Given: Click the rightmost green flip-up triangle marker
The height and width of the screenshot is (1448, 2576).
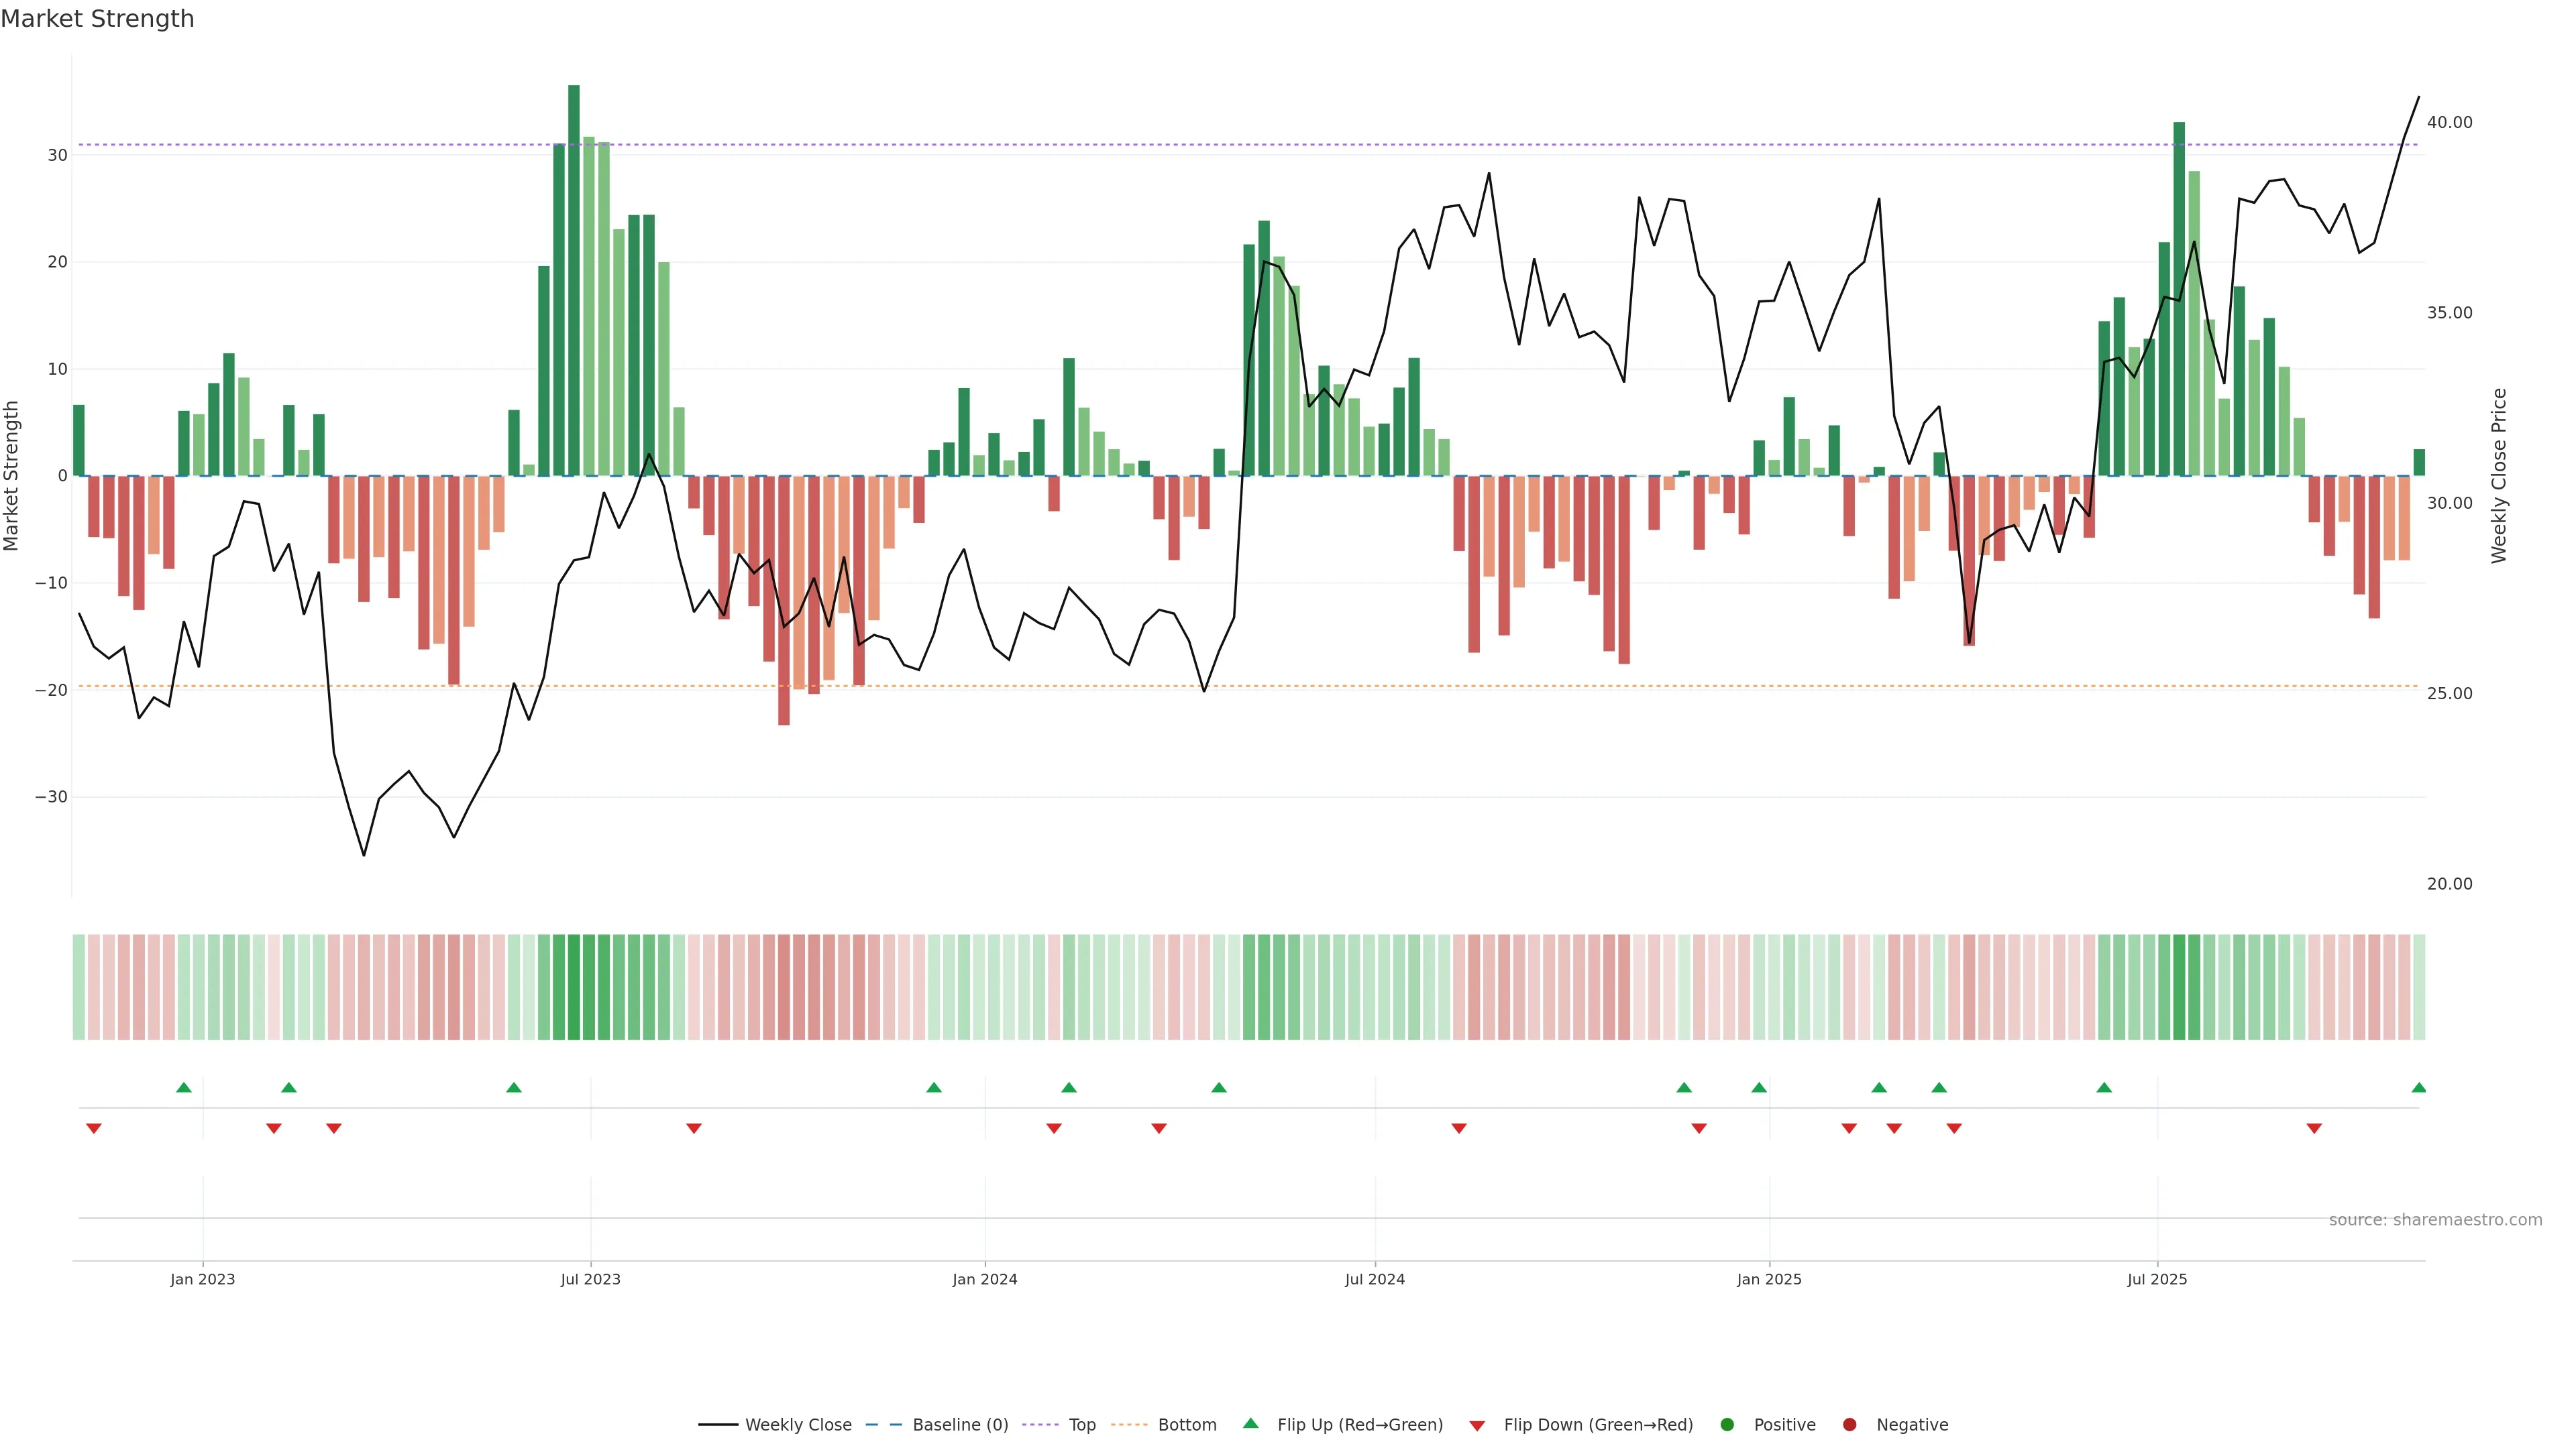Looking at the screenshot, I should pyautogui.click(x=2418, y=1087).
